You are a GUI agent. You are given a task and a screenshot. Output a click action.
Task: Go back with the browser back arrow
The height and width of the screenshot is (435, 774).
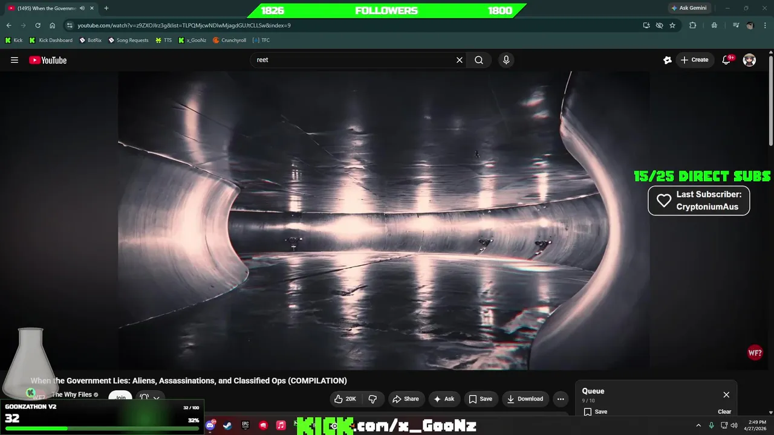(8, 25)
